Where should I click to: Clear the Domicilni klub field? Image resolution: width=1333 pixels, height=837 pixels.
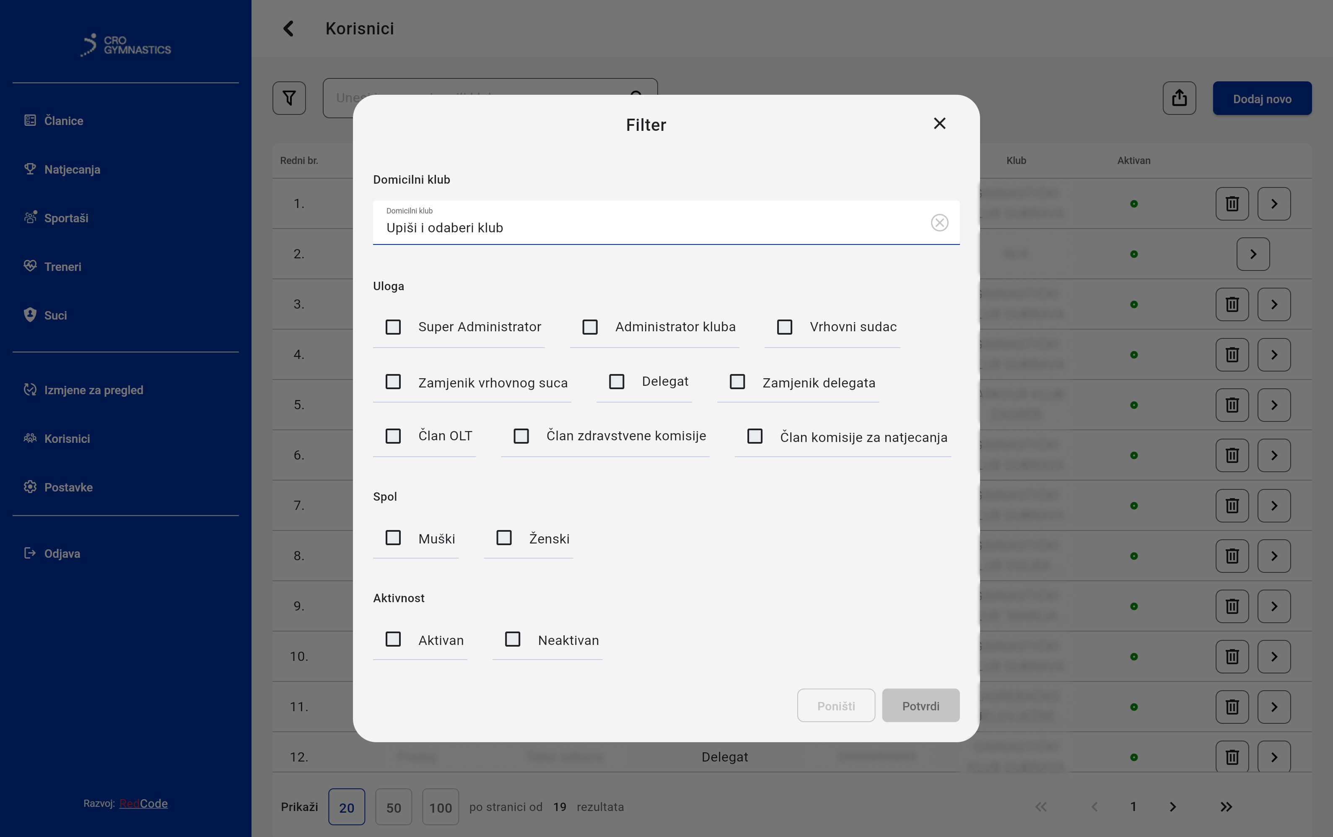(939, 223)
